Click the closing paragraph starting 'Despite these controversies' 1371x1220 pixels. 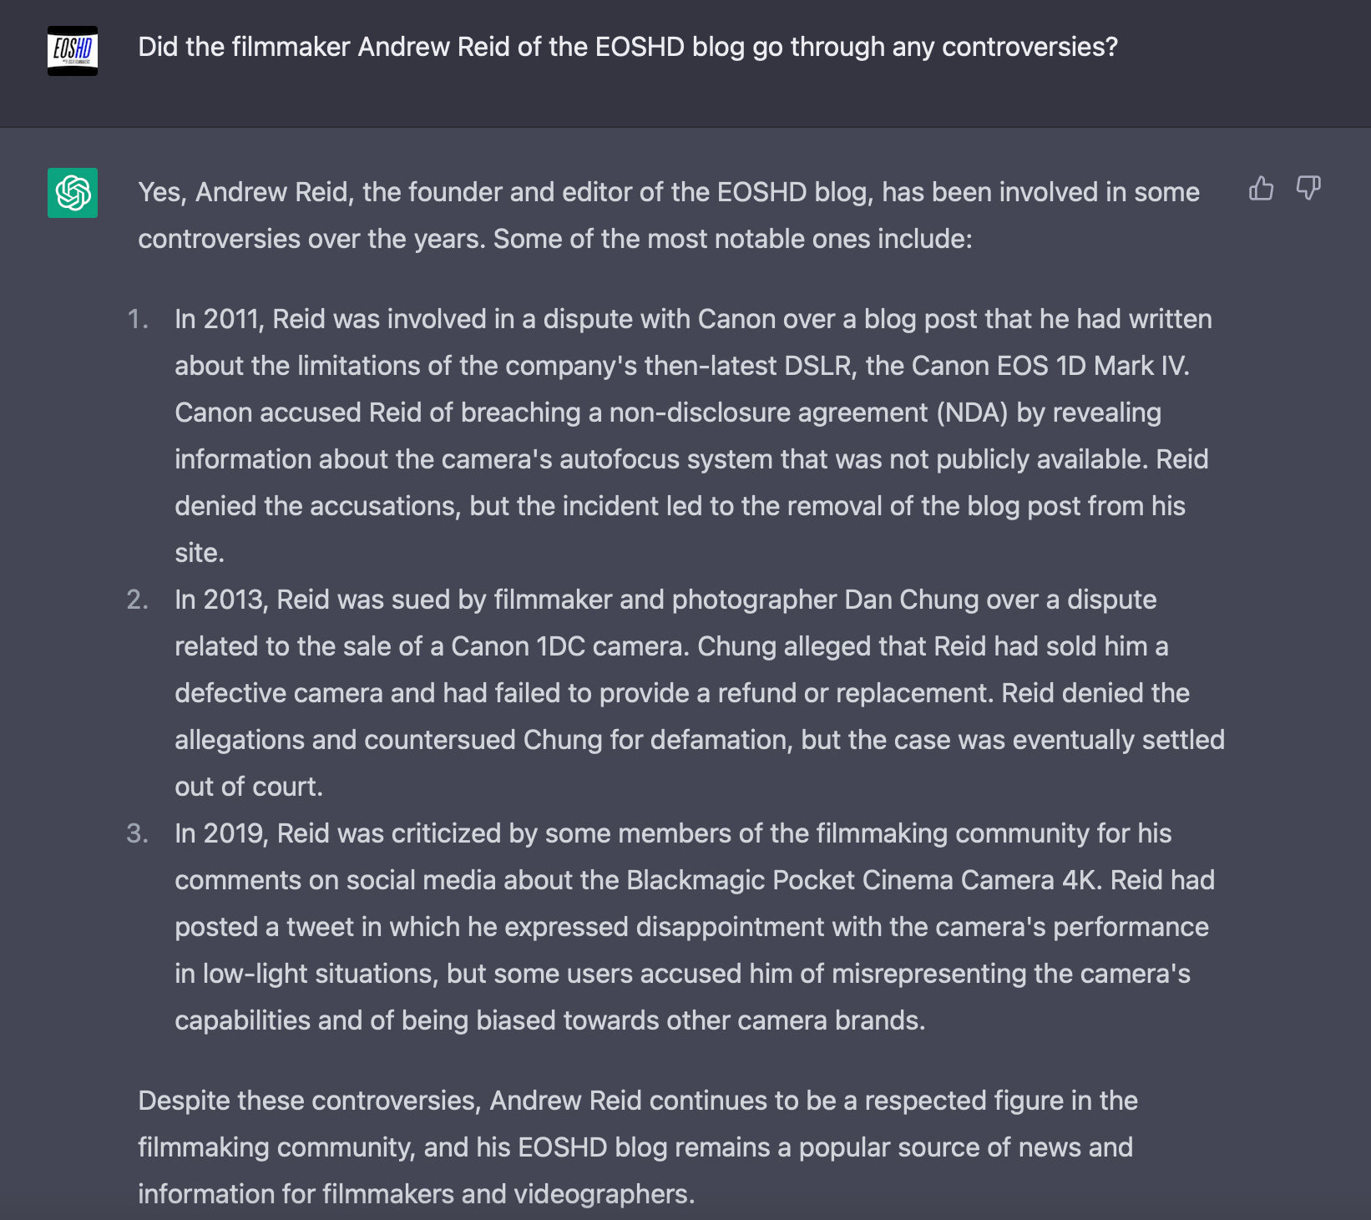638,1147
